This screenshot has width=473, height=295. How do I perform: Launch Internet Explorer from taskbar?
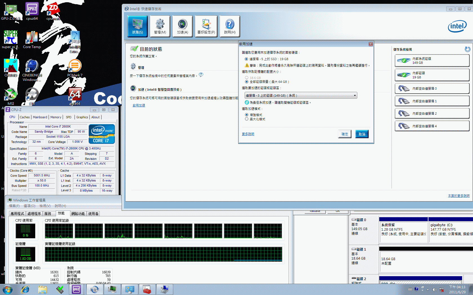(x=25, y=289)
